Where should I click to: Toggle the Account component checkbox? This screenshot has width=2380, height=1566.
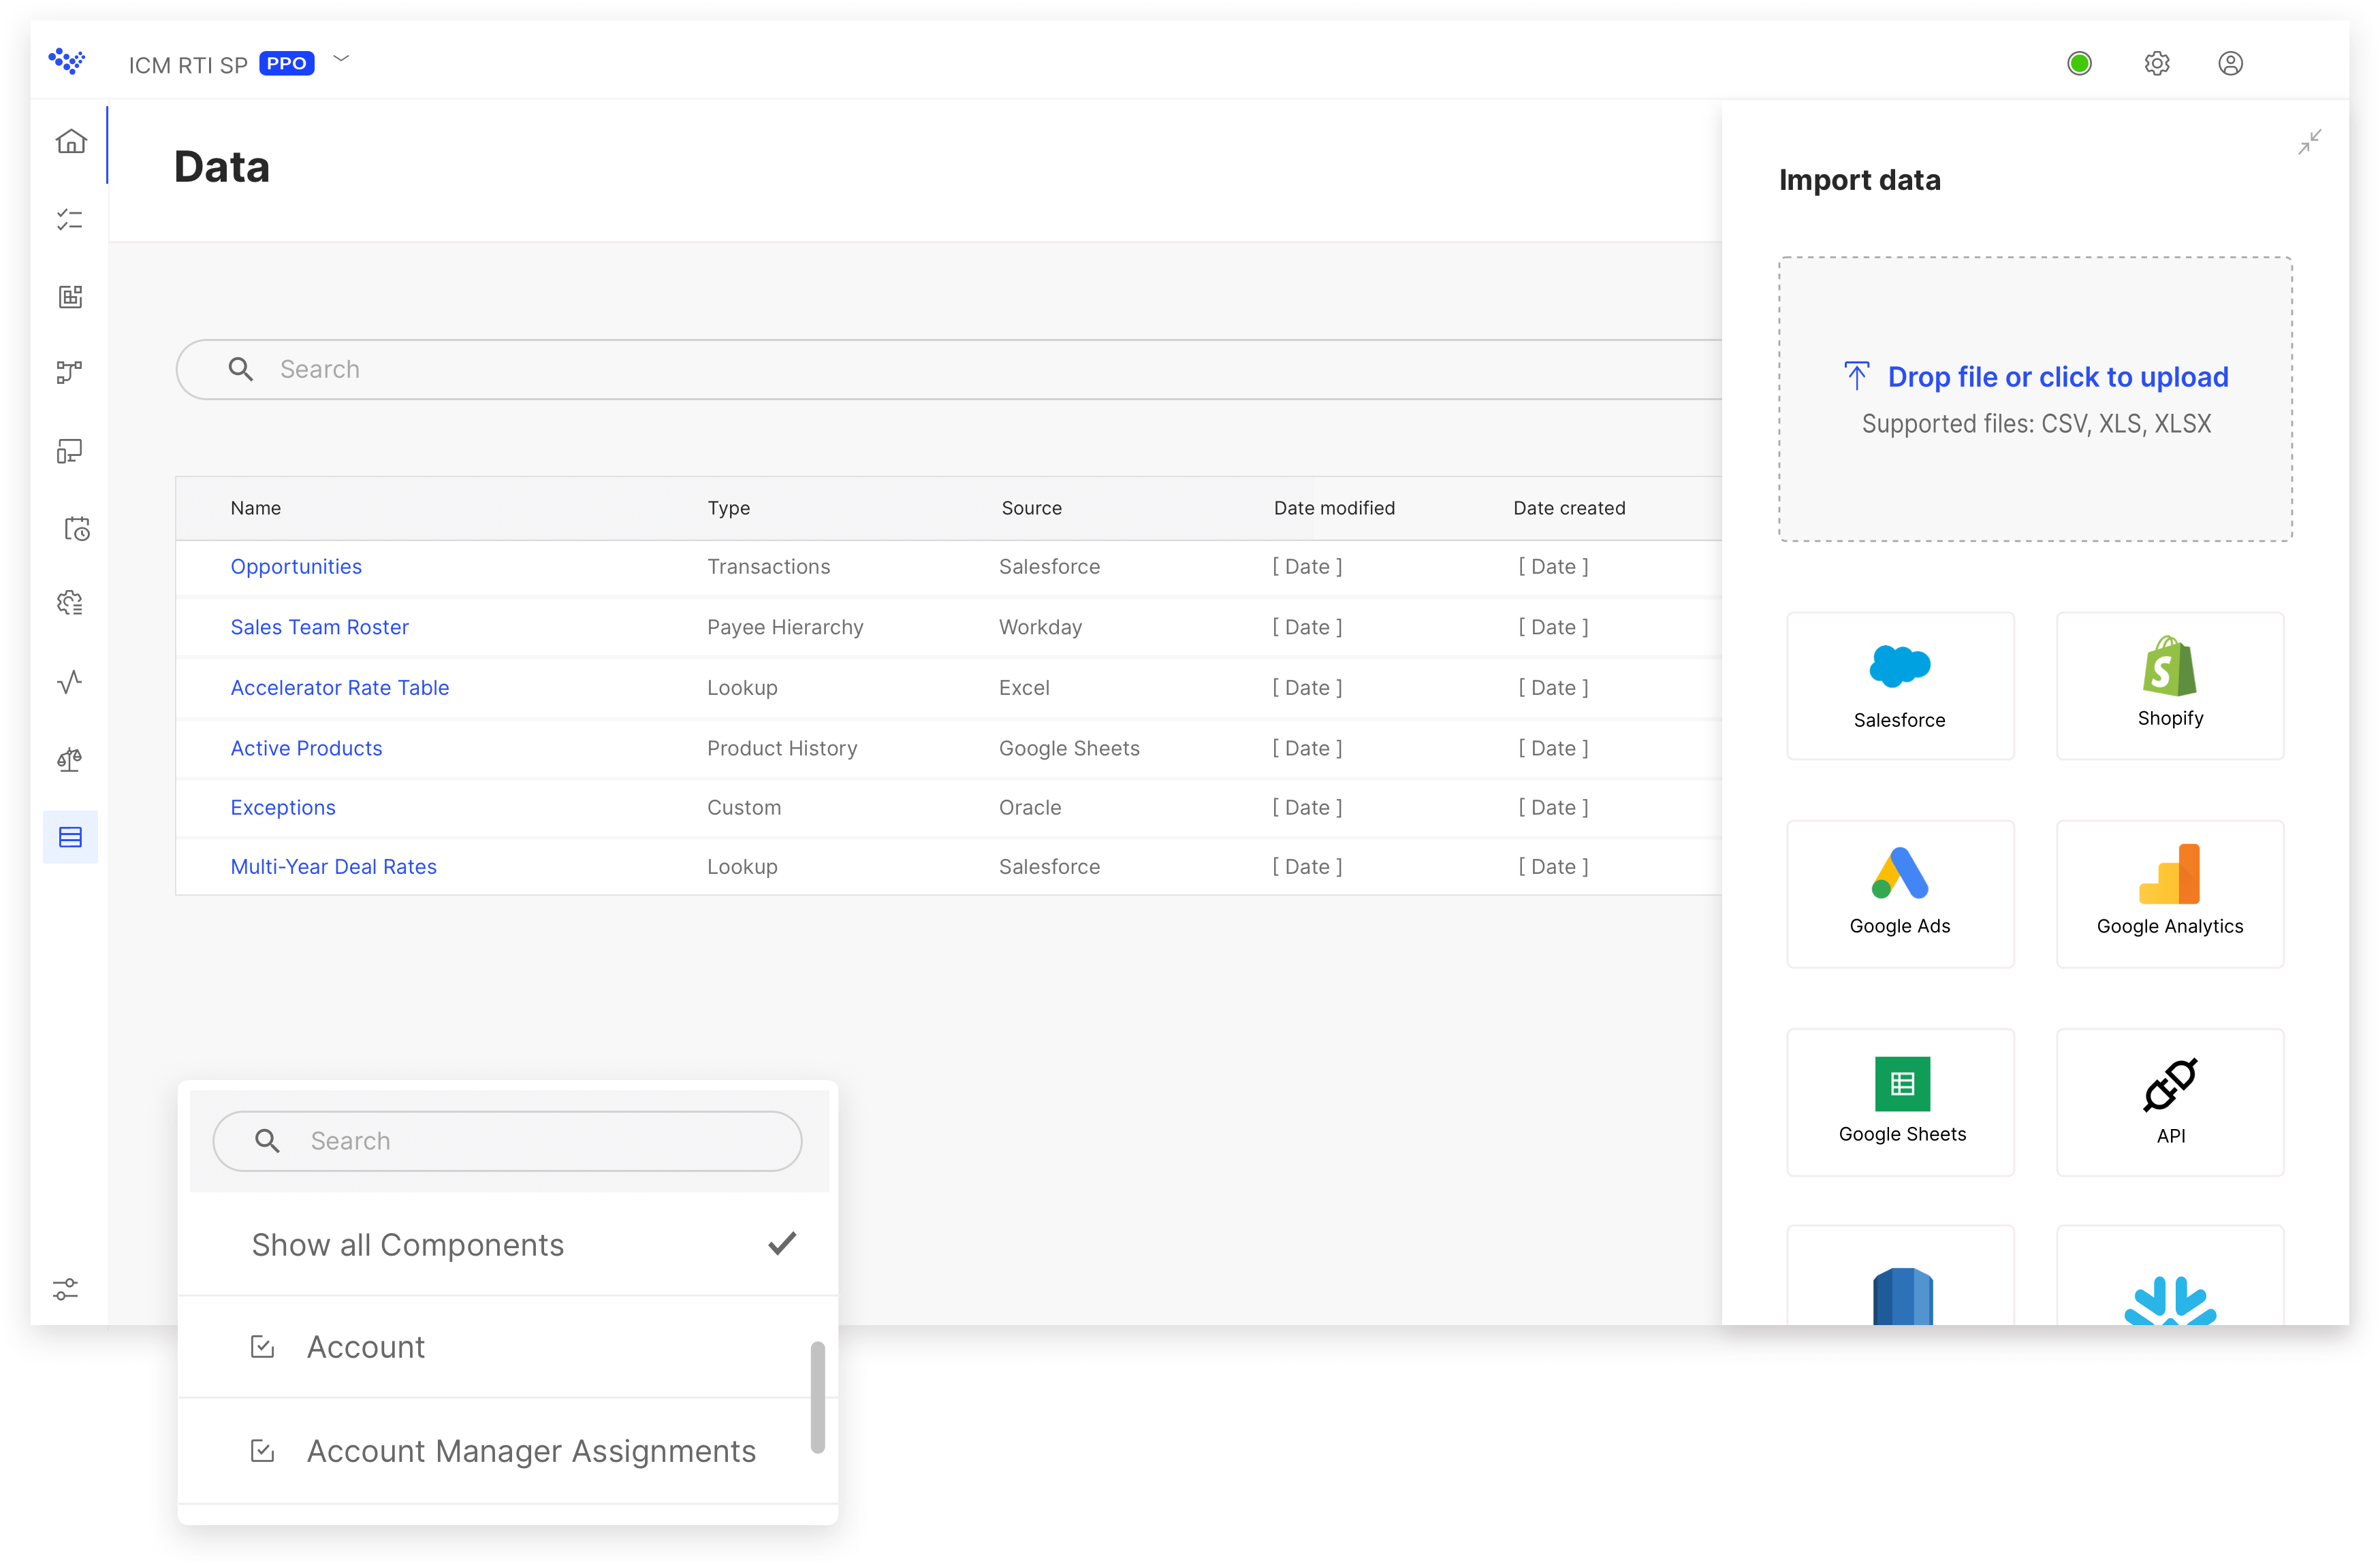(x=262, y=1347)
